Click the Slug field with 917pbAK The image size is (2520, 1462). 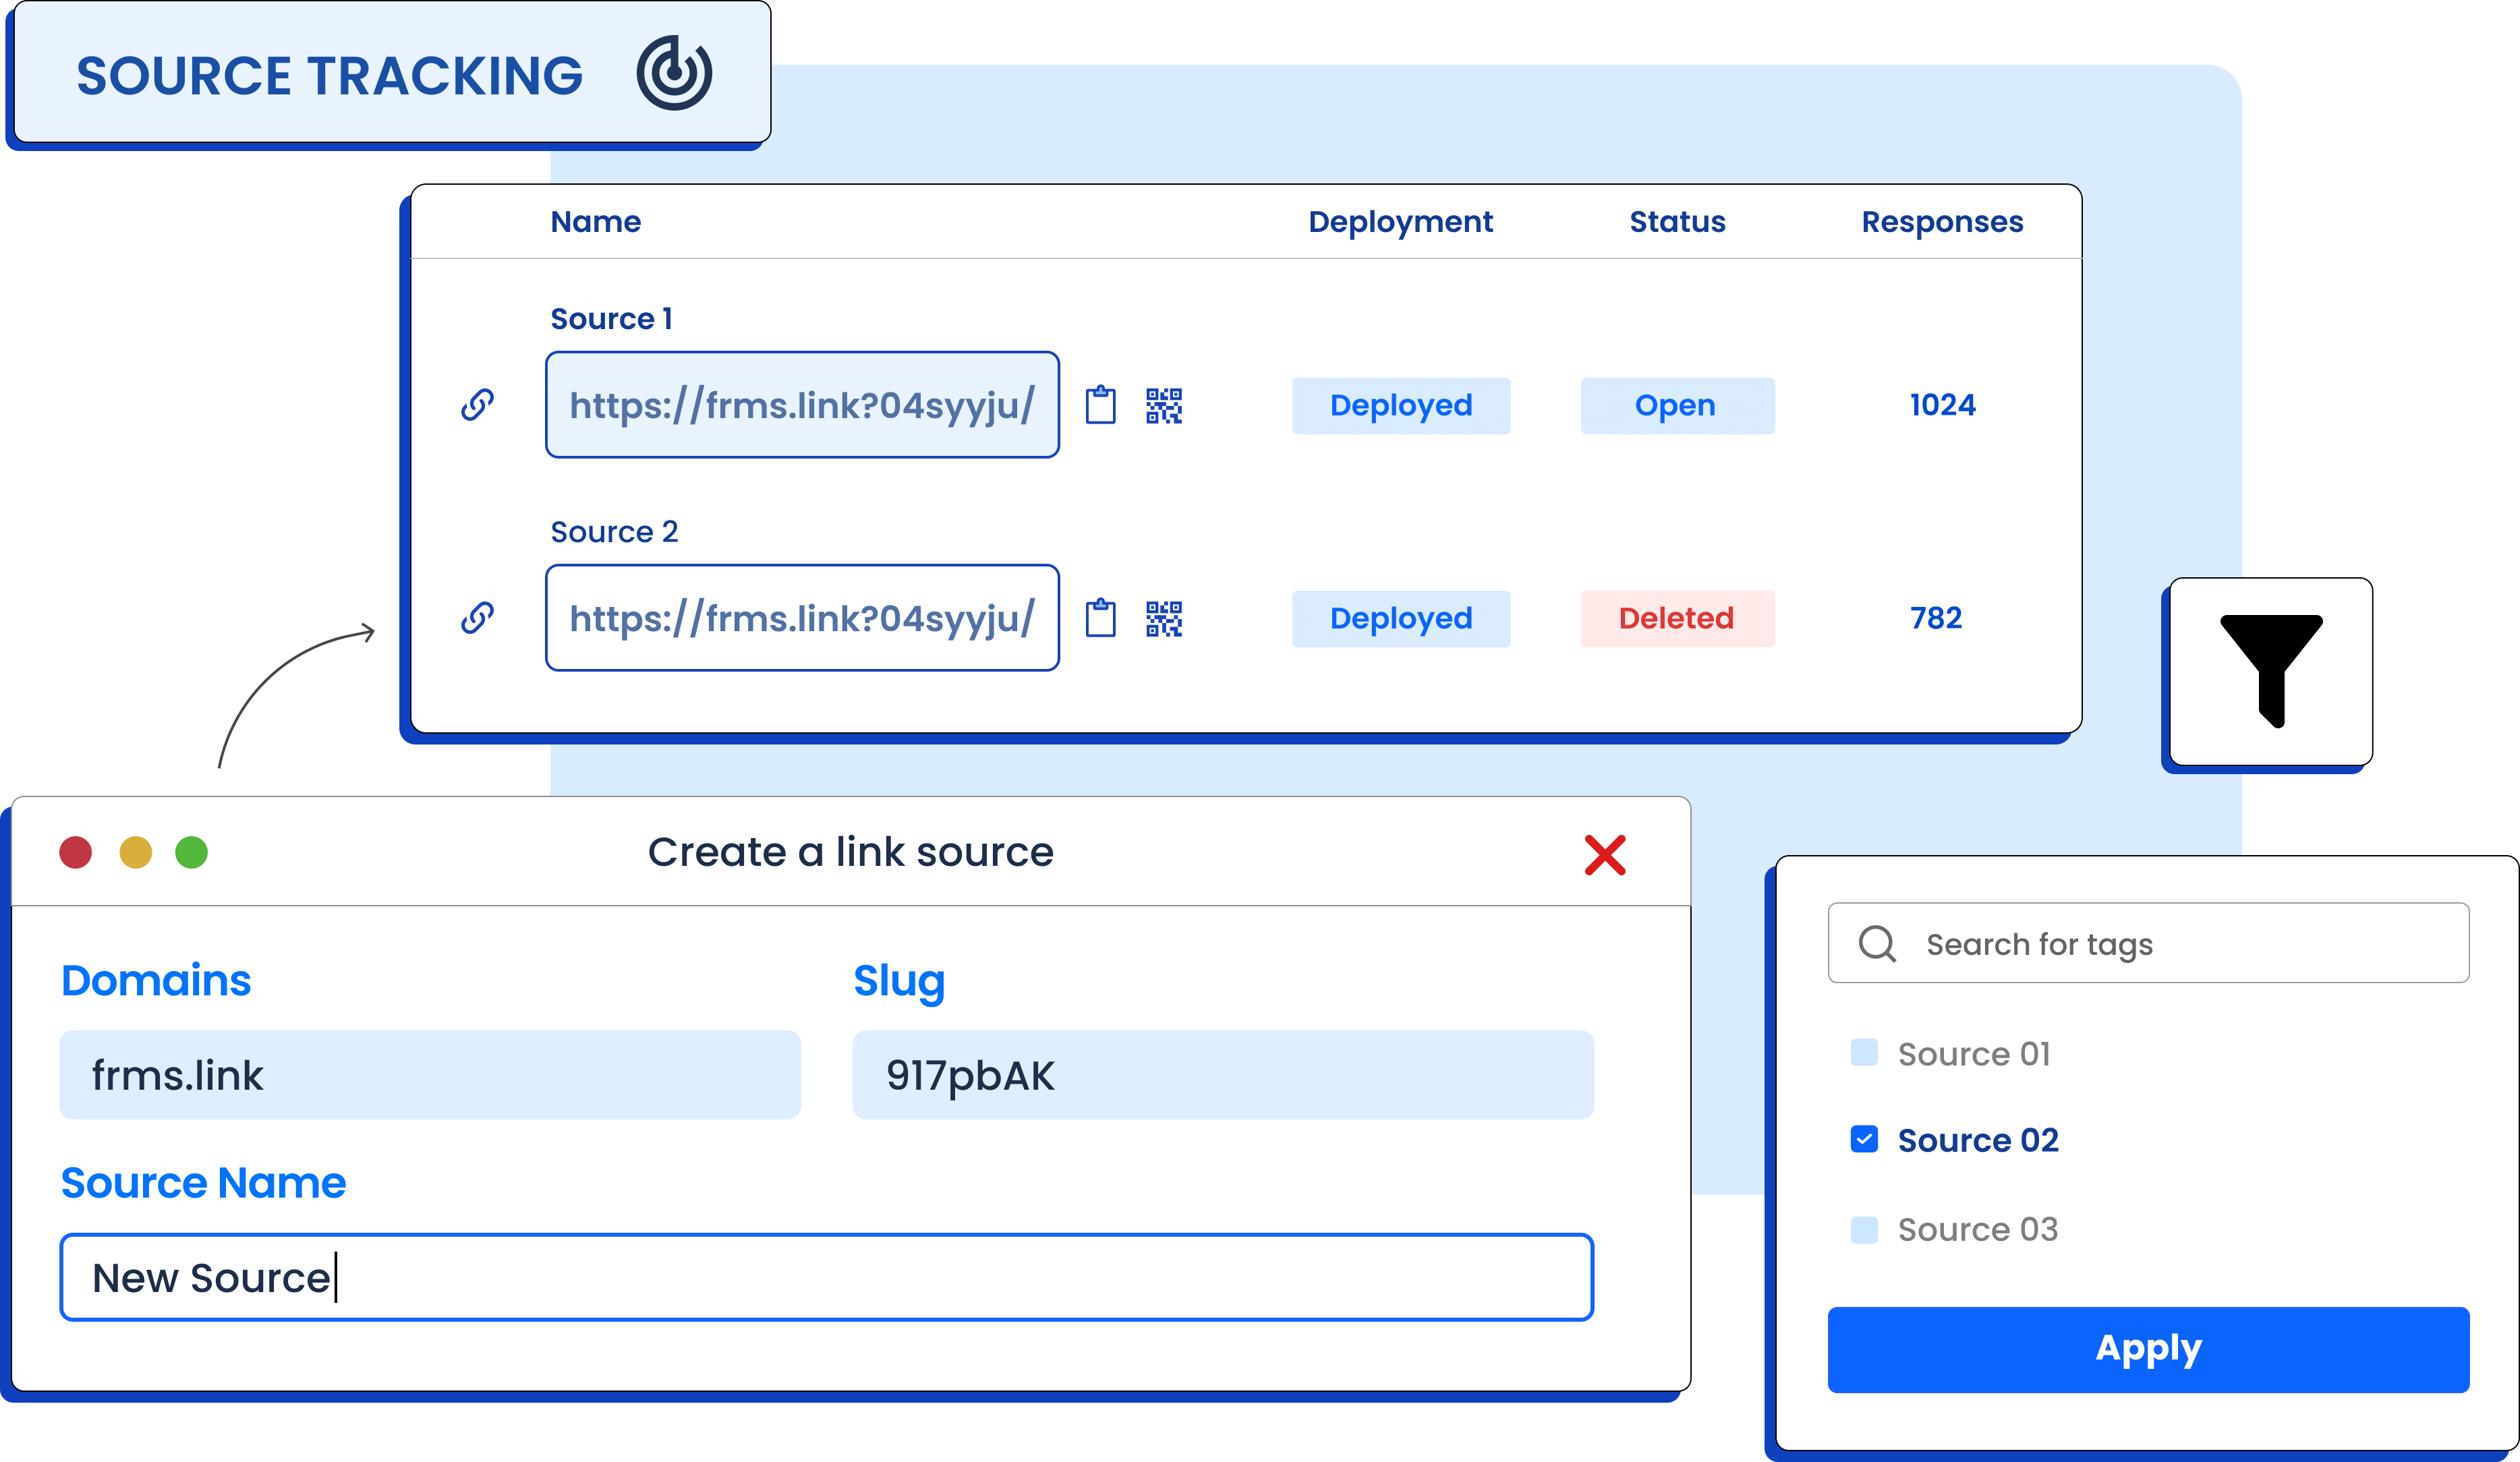click(x=1223, y=1075)
